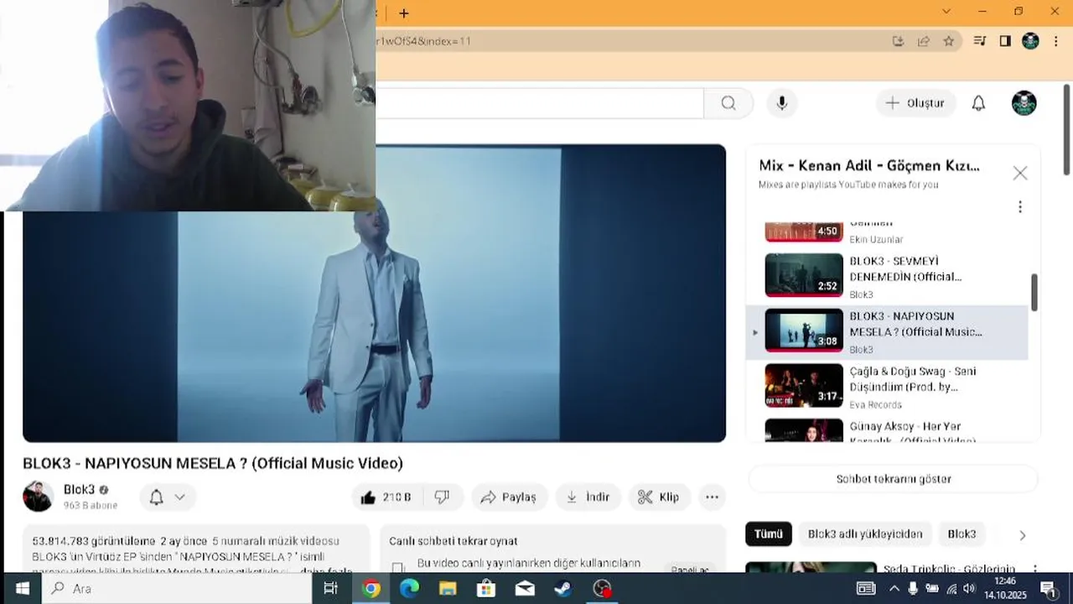Click the Günay Aksoy - Her Yer Karanlık title
1073x604 pixels.
(913, 434)
